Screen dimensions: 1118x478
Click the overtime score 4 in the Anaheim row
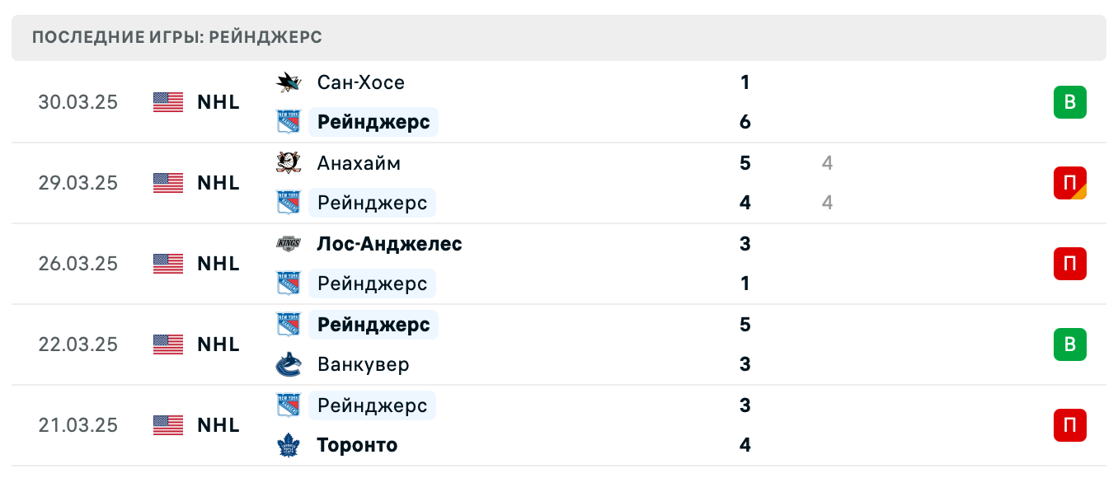coord(826,163)
